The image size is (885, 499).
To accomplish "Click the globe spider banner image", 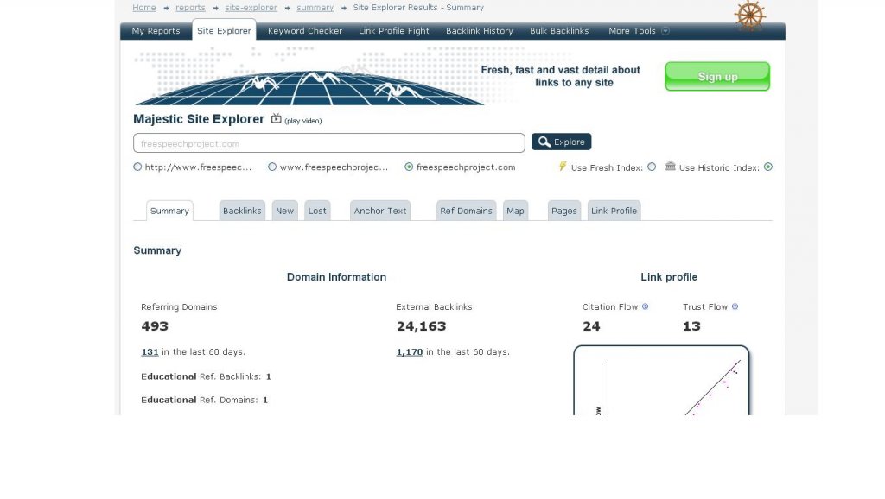I will pos(309,77).
